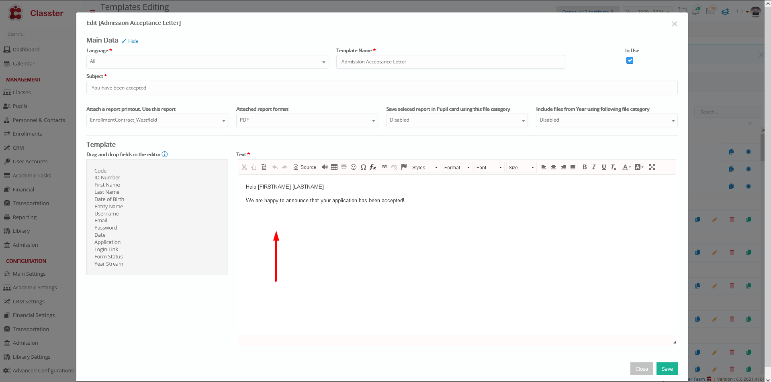Click the Template Name input field
Screen dimensions: 771x382
pos(450,62)
